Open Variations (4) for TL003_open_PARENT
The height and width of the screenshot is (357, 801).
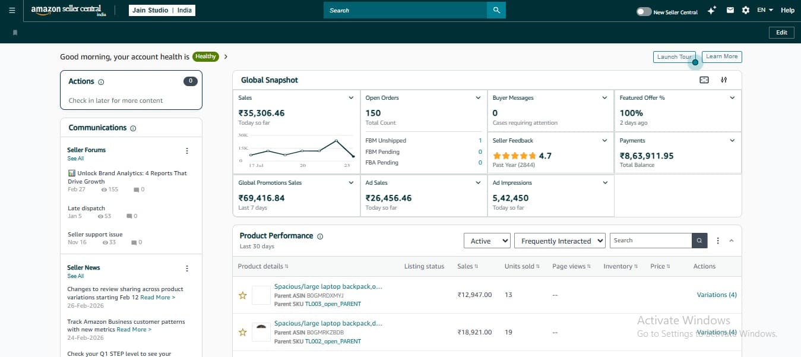[x=717, y=295]
